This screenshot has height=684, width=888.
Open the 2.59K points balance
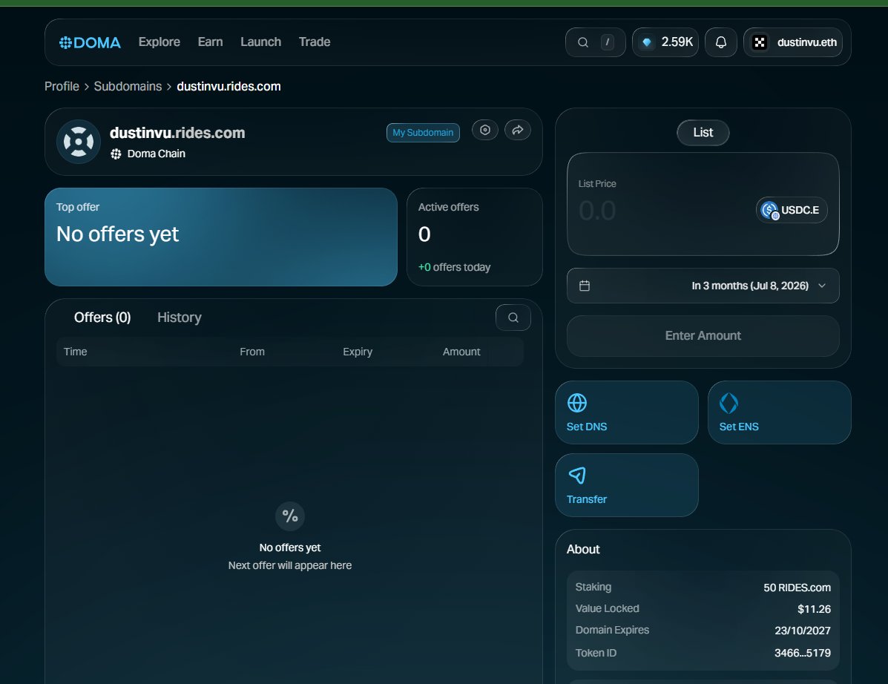665,42
